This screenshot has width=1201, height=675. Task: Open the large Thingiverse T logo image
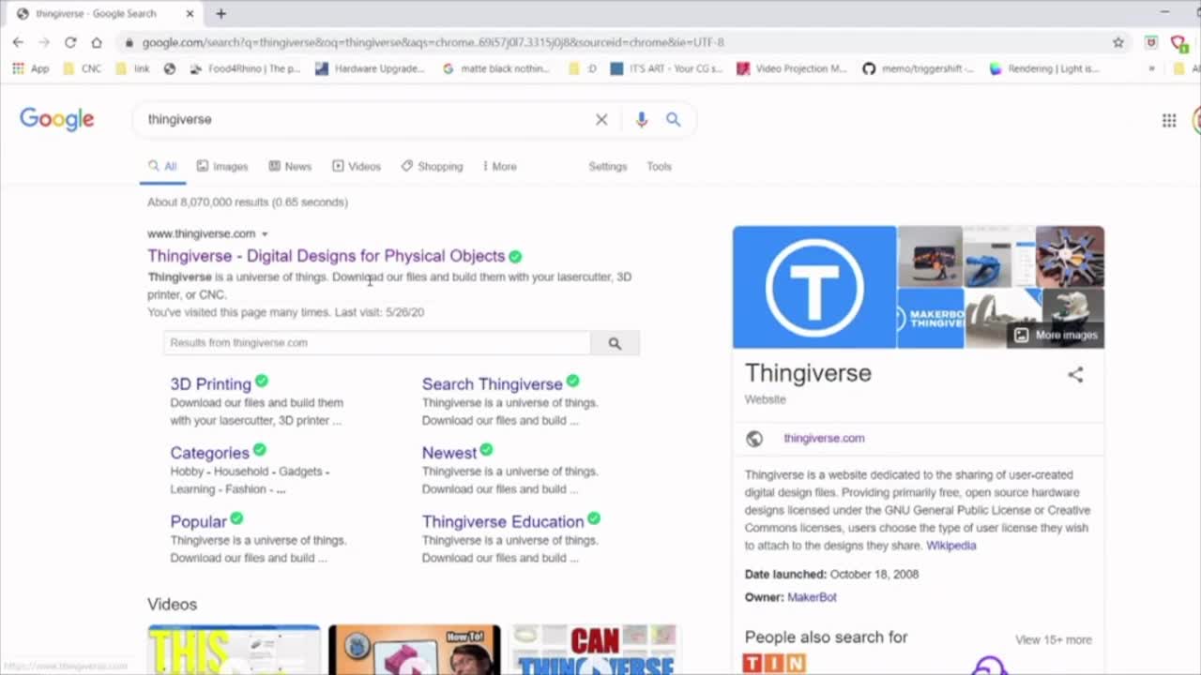(814, 287)
